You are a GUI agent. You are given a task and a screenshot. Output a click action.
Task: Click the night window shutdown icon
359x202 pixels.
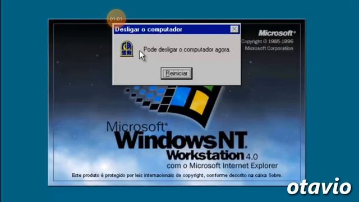coord(127,49)
